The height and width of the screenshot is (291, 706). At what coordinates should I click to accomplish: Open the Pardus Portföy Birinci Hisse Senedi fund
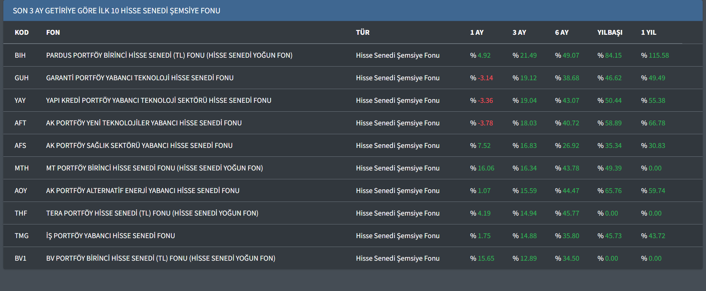coord(169,55)
